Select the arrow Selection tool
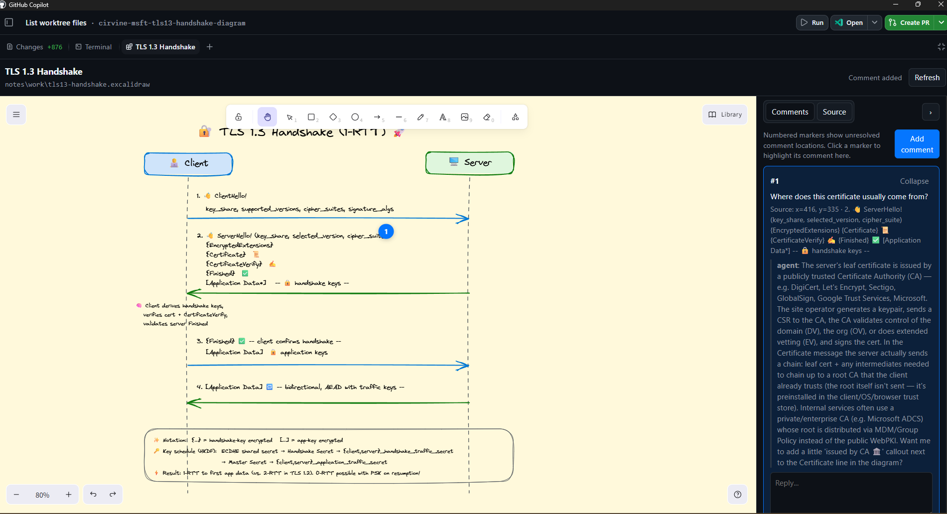Viewport: 947px width, 514px height. click(x=290, y=117)
